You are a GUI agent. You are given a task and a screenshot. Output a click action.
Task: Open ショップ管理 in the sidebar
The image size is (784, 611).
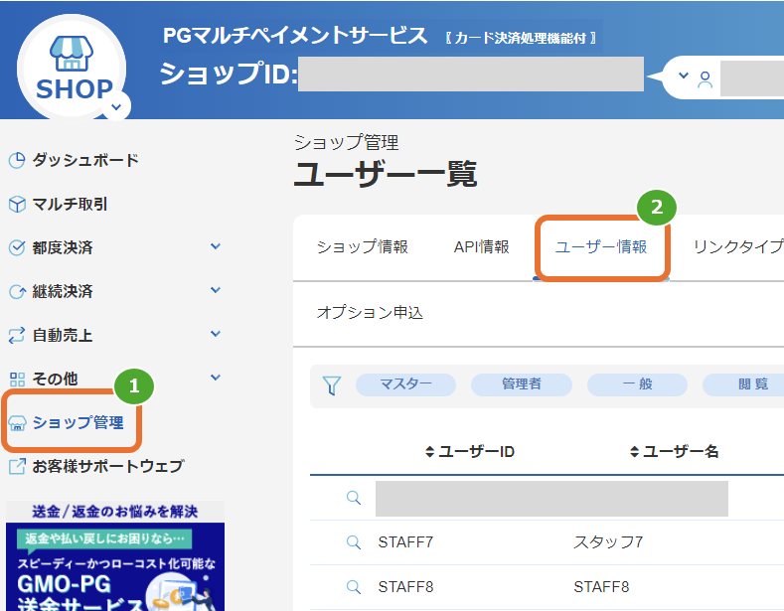(78, 423)
